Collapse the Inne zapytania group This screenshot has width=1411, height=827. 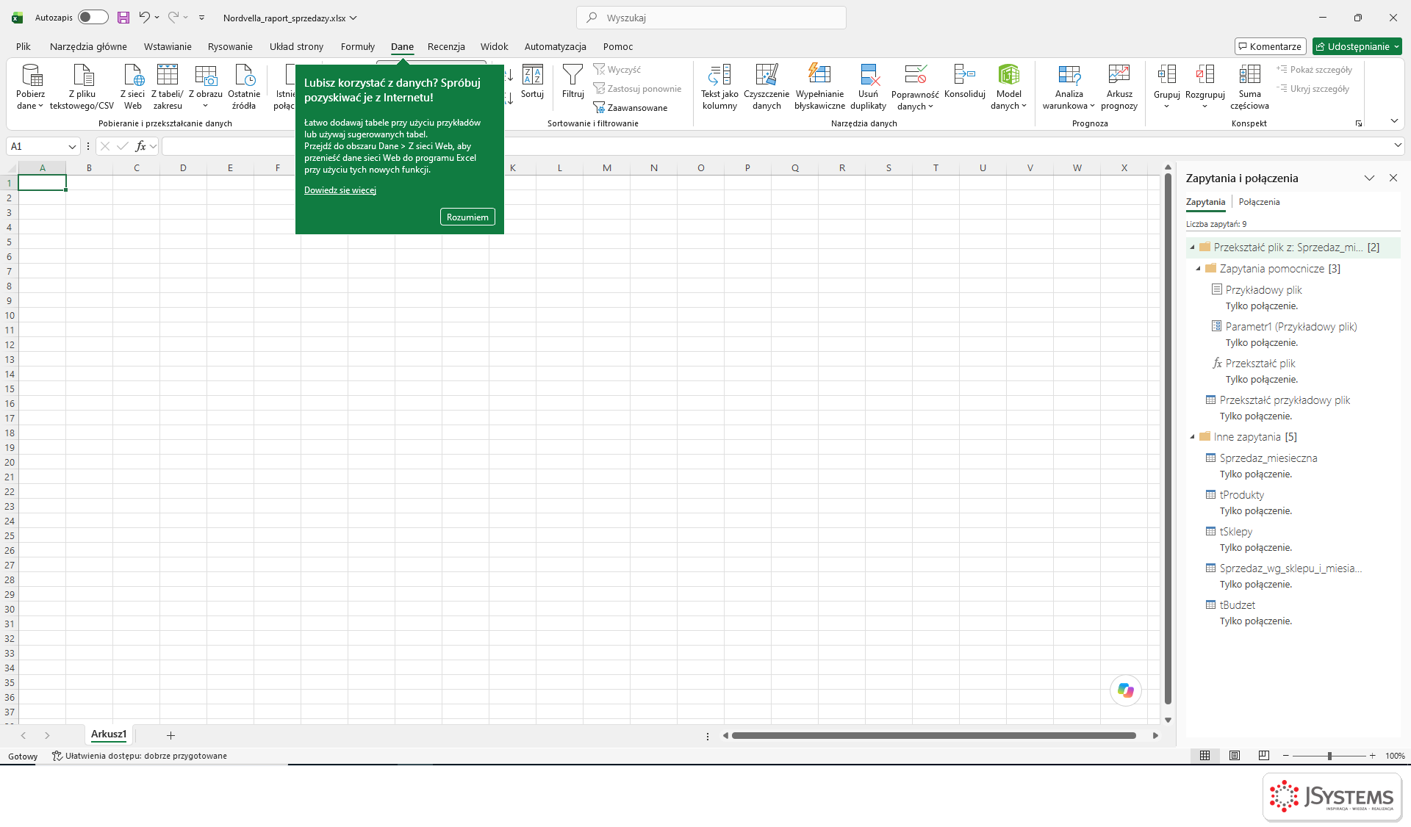click(1192, 437)
